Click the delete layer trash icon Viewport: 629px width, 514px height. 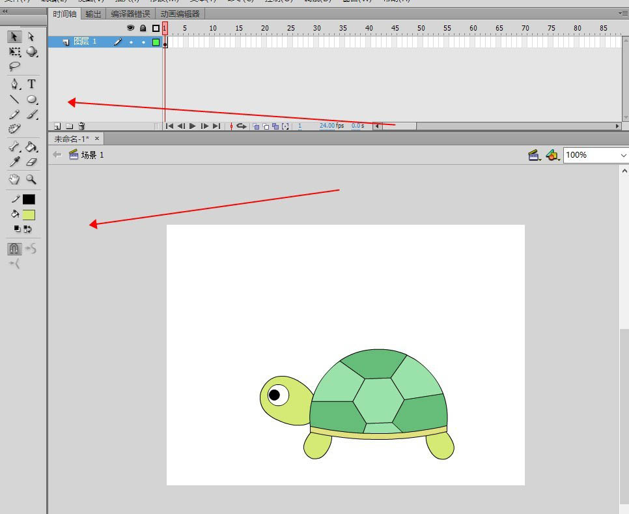(x=81, y=126)
